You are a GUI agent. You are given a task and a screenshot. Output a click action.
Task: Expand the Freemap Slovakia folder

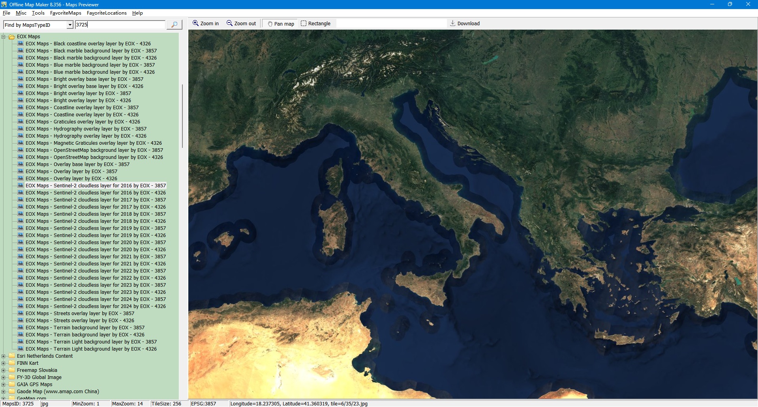(x=4, y=370)
